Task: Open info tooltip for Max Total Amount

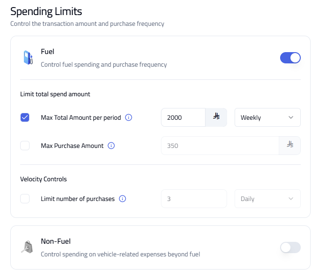Action: click(x=129, y=117)
